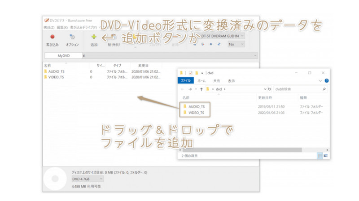The width and height of the screenshot is (359, 201).
Task: Open the 構成(Z) menu
Action: click(49, 27)
